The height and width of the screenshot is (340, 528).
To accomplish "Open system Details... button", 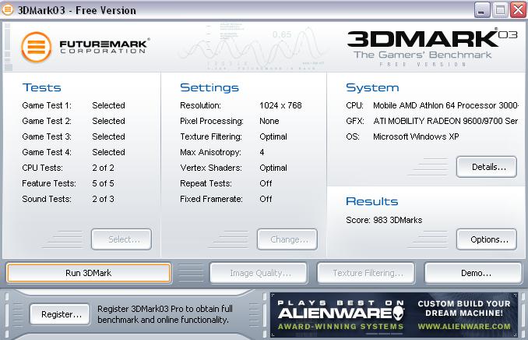I will tap(487, 167).
